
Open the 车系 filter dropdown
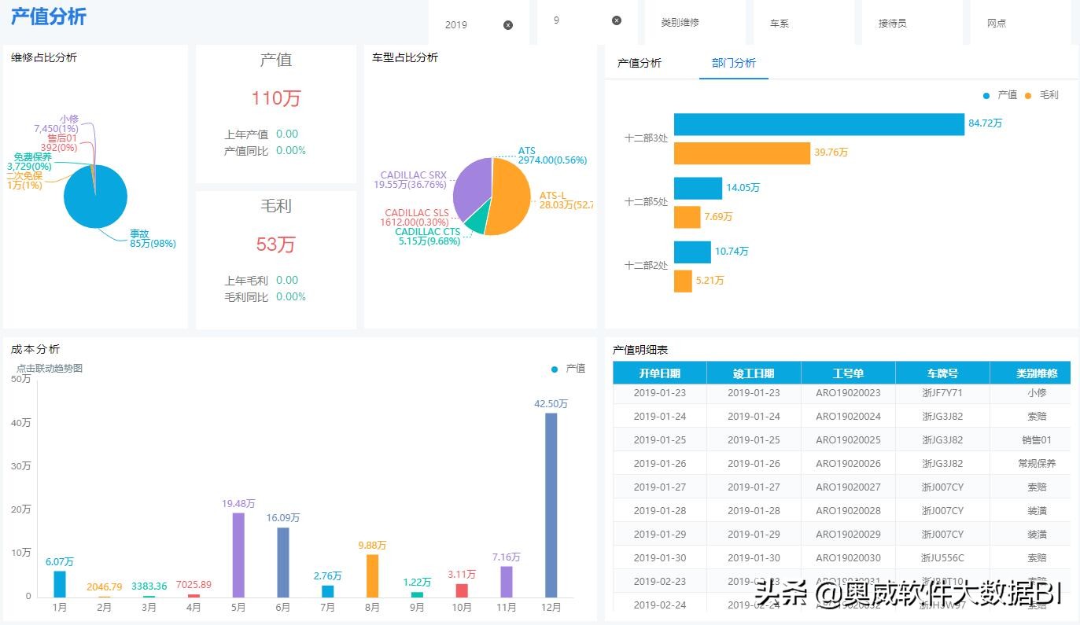pos(804,23)
